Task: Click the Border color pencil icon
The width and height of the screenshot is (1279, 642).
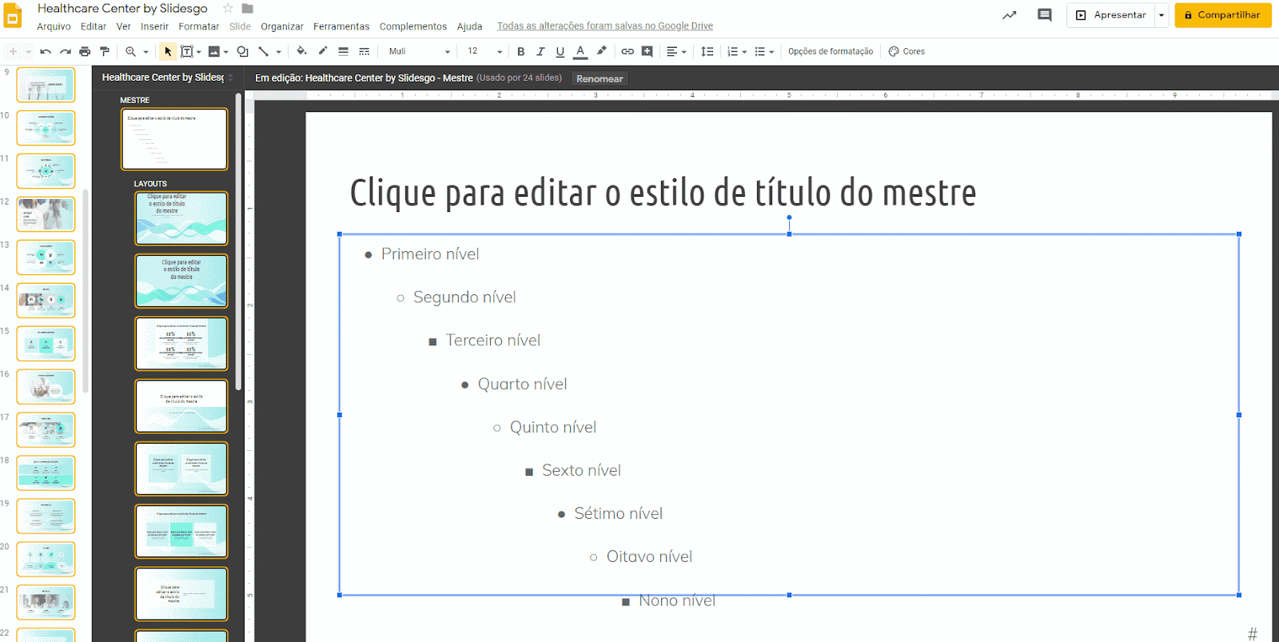Action: [322, 51]
